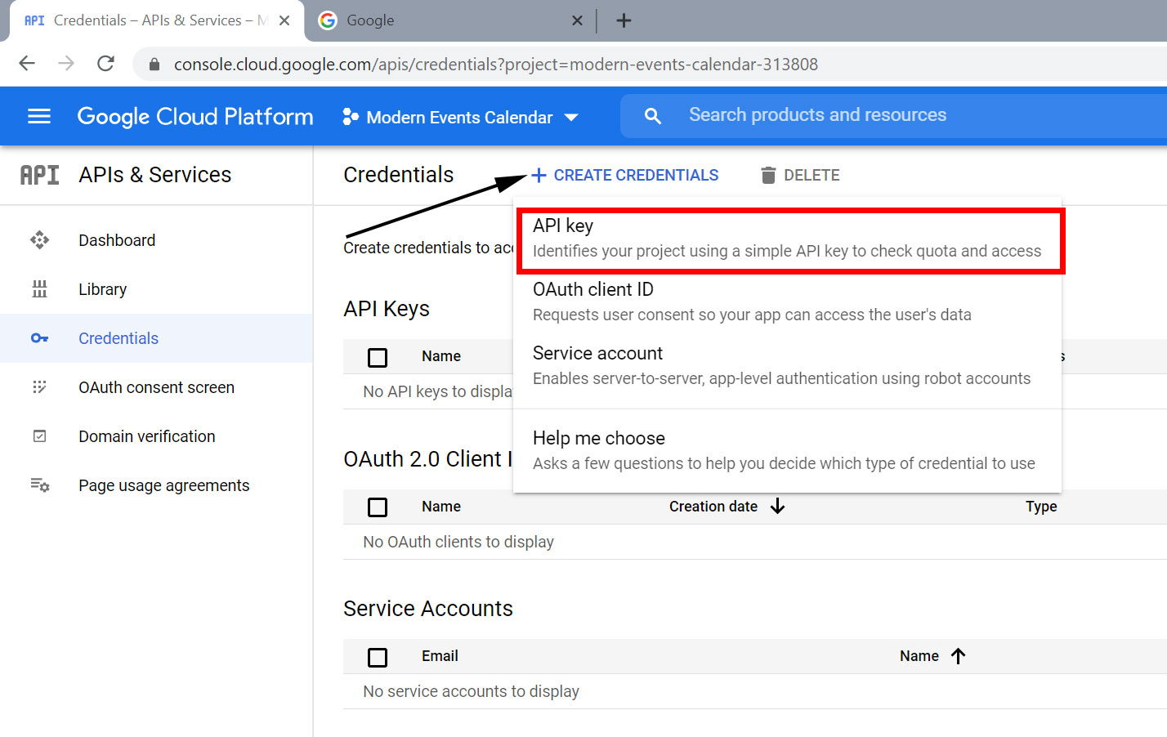Viewport: 1167px width, 737px height.
Task: Choose the API key option
Action: (x=788, y=239)
